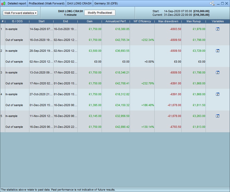Click WF Efficiency value +186.48%

tap(148, 105)
